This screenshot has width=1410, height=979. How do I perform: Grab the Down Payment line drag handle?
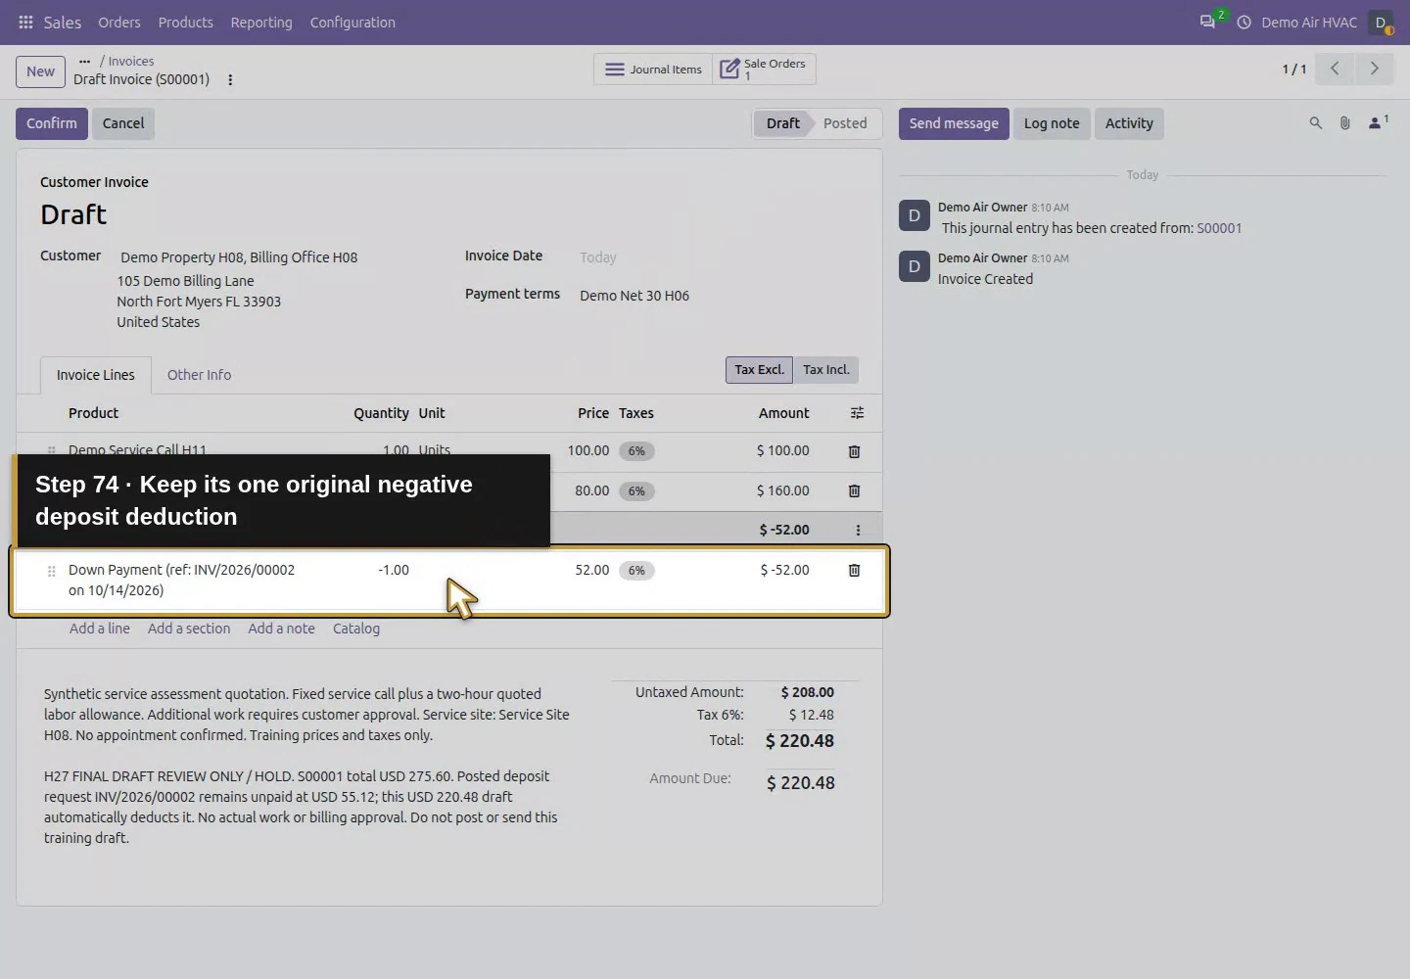coord(52,571)
